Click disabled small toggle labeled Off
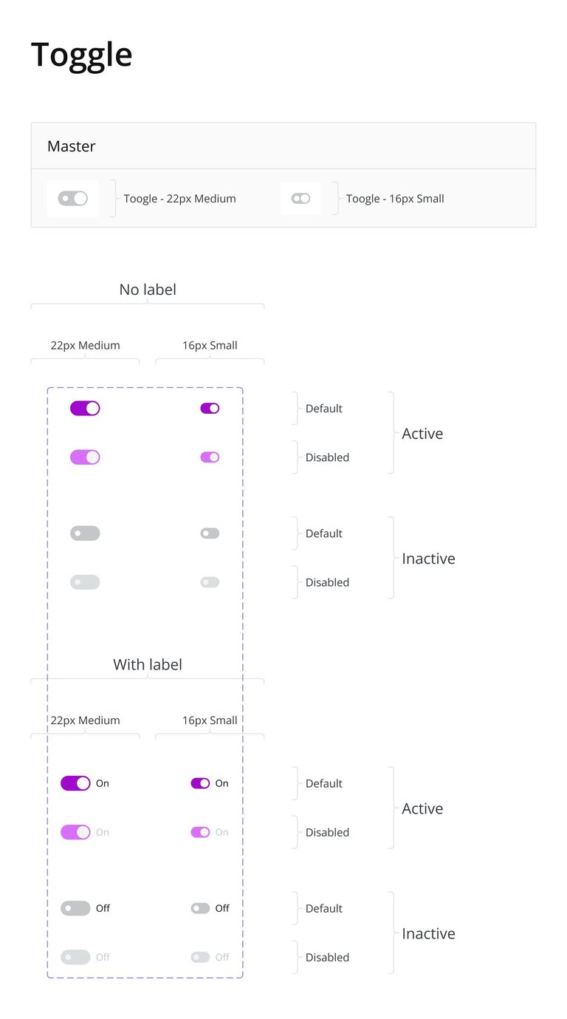The width and height of the screenshot is (567, 1019). click(200, 957)
